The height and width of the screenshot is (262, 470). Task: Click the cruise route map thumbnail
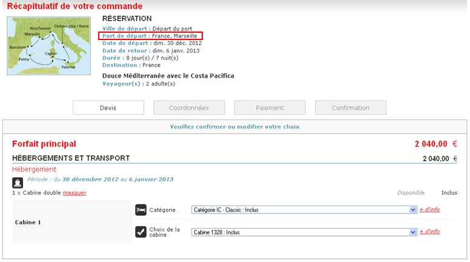(x=48, y=46)
